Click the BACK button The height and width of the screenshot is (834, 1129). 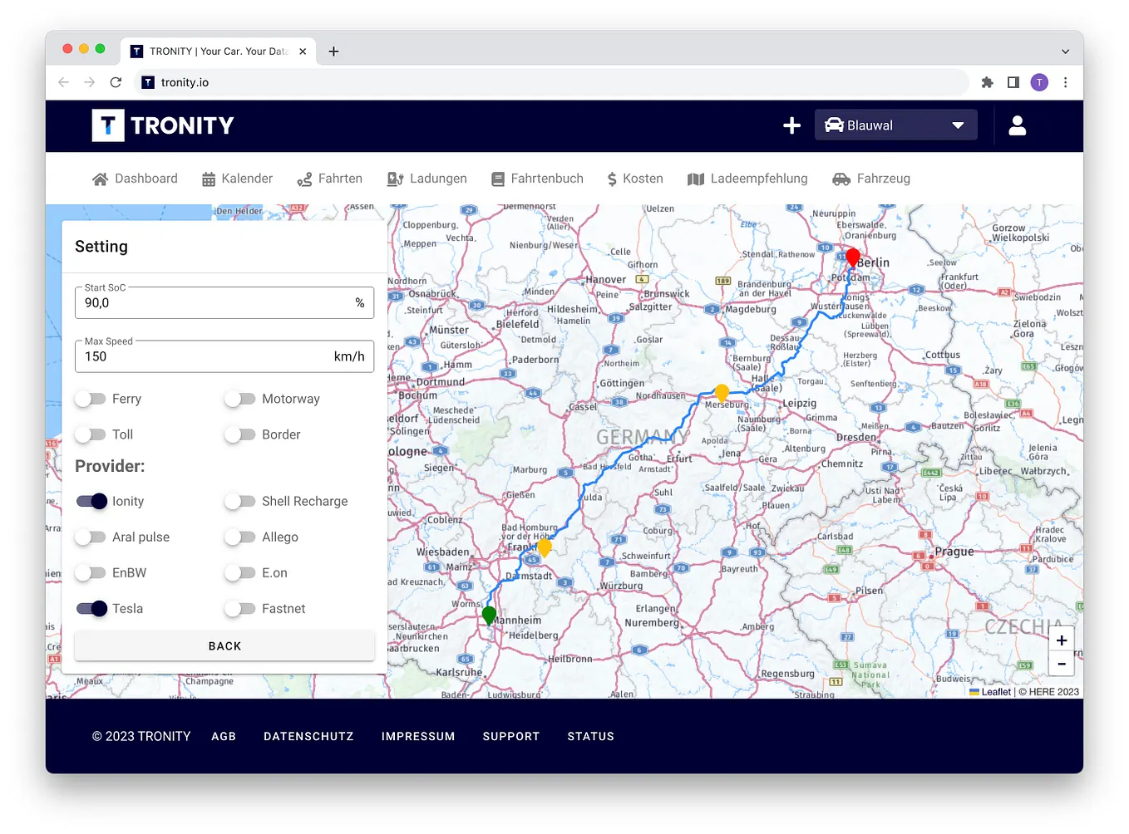pyautogui.click(x=224, y=645)
